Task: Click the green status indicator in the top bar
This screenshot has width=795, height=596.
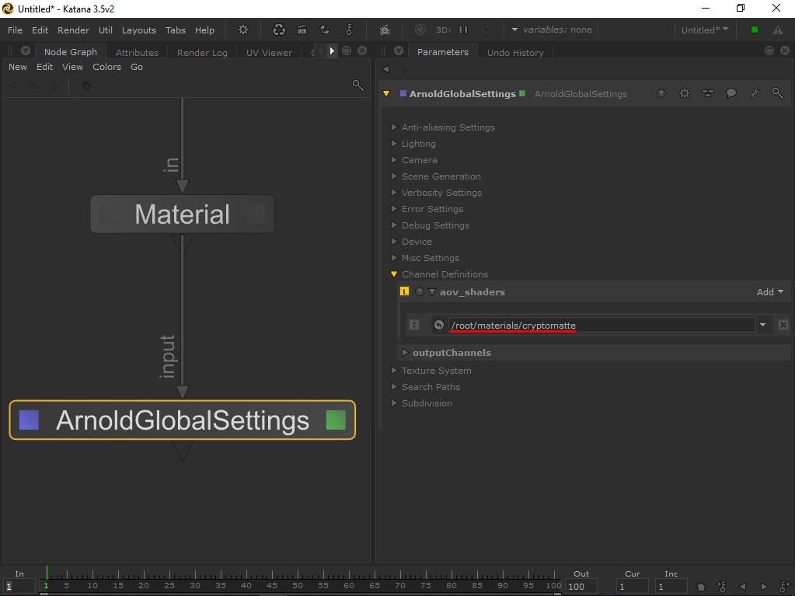Action: pos(755,30)
